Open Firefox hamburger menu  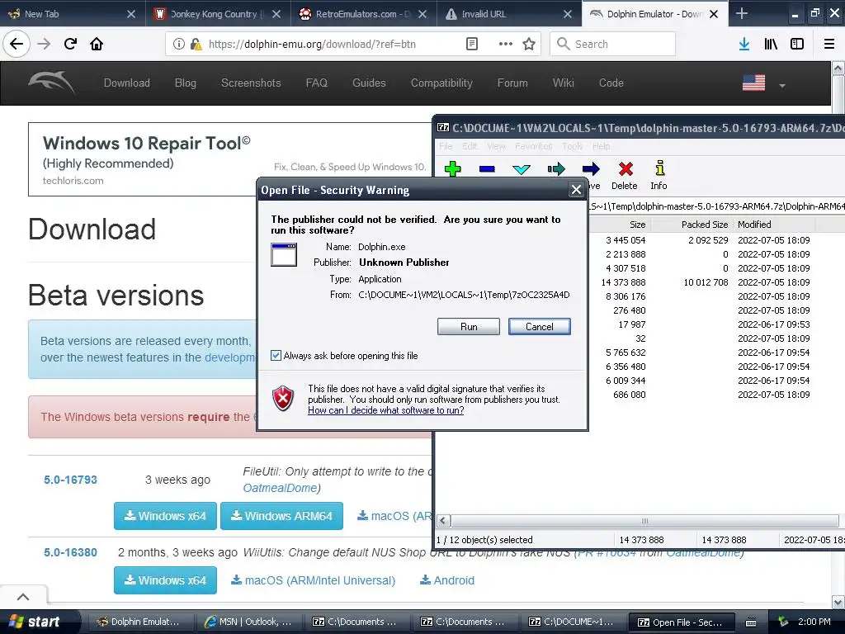828,44
